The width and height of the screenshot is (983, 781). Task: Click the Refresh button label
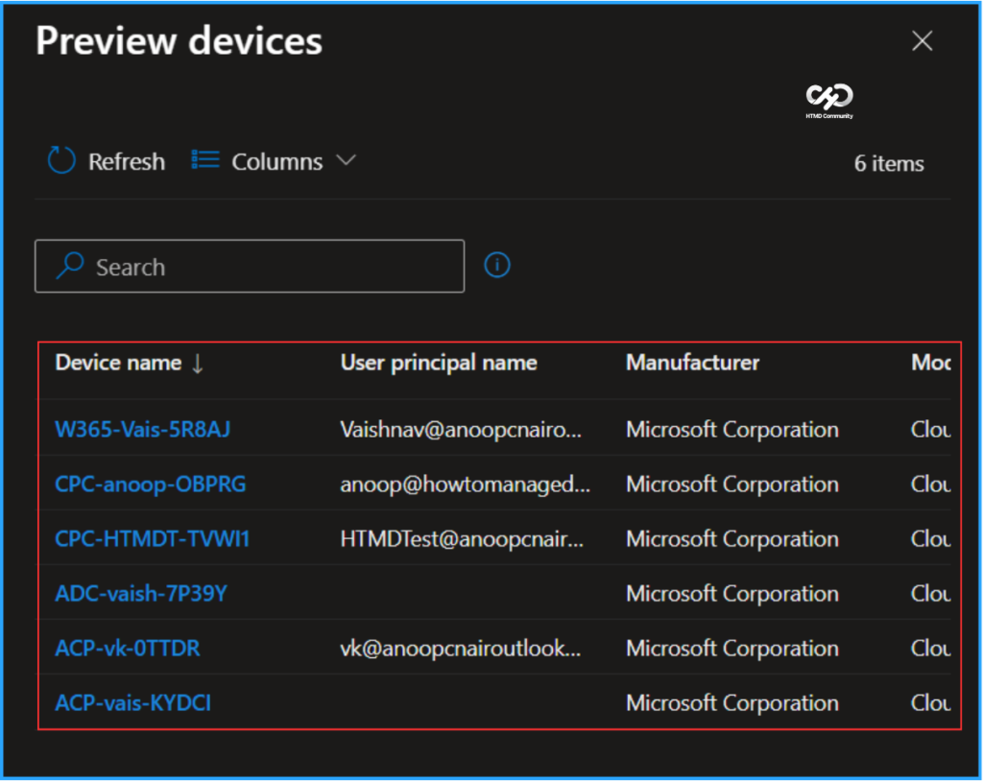(x=126, y=162)
